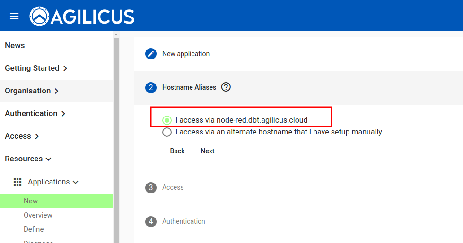Jump to step 3 Access circle
This screenshot has width=463, height=243.
(151, 187)
